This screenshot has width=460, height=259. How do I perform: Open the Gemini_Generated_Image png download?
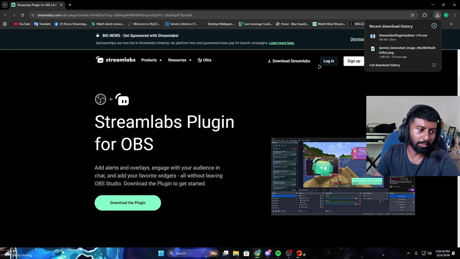(x=403, y=52)
